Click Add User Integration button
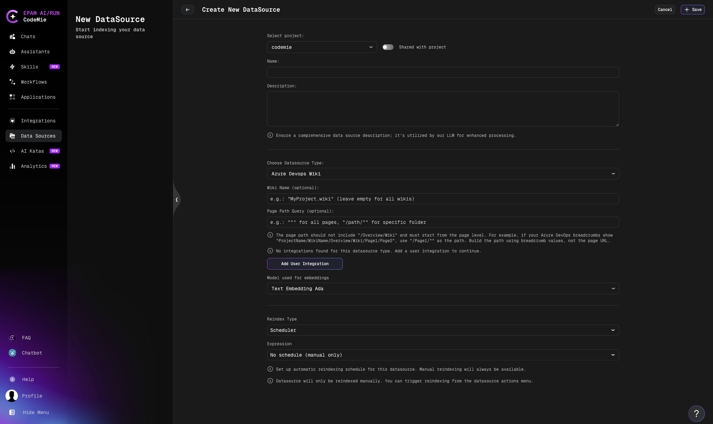Viewport: 713px width, 424px height. (x=305, y=264)
